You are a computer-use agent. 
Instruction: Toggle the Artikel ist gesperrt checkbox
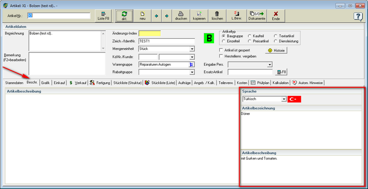[x=221, y=50]
